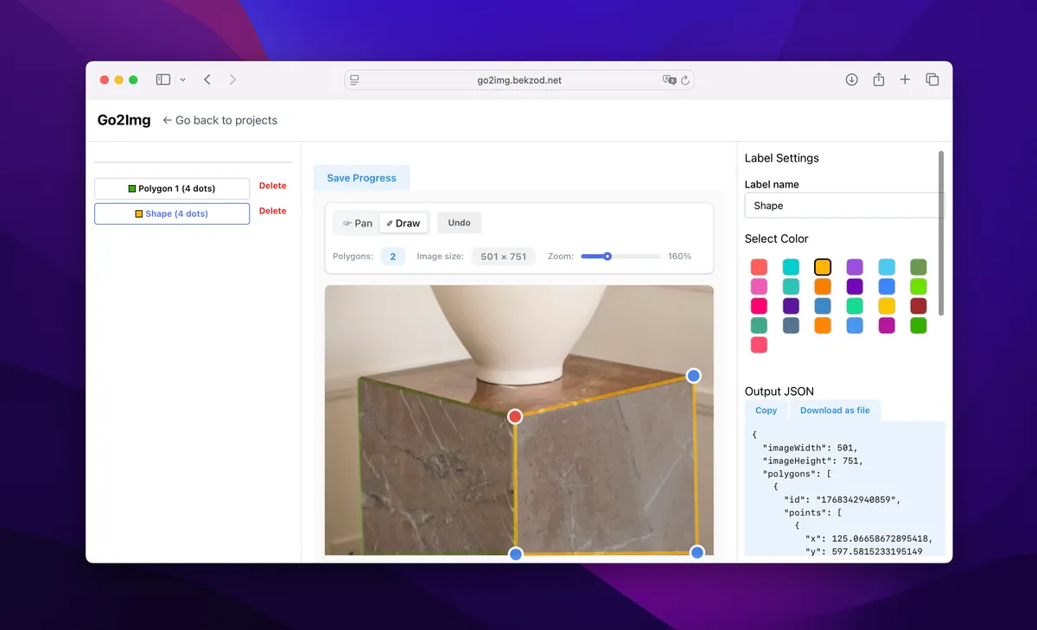This screenshot has width=1037, height=630.
Task: Click the "imageWidth": 501 JSON line
Action: (x=811, y=448)
